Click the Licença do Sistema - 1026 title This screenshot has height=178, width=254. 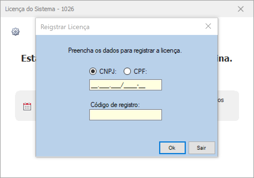(x=40, y=9)
